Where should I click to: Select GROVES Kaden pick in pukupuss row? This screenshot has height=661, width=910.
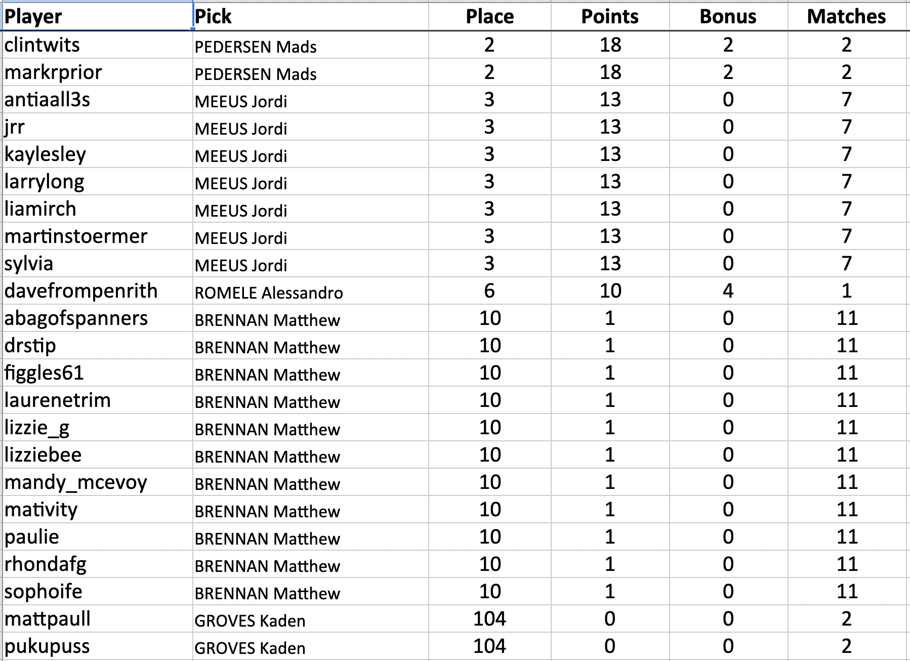coord(311,646)
